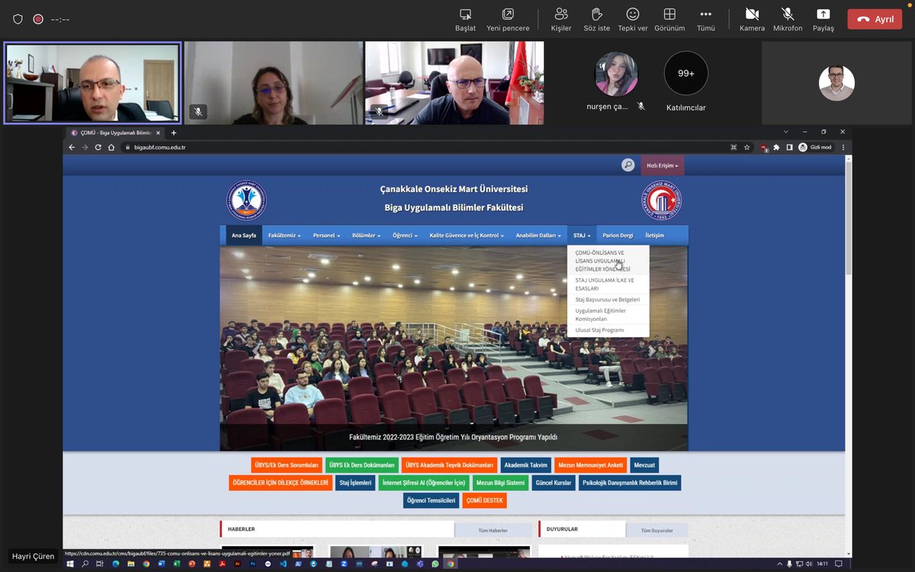Raise hand with Söz iste
The image size is (915, 572).
(x=597, y=20)
